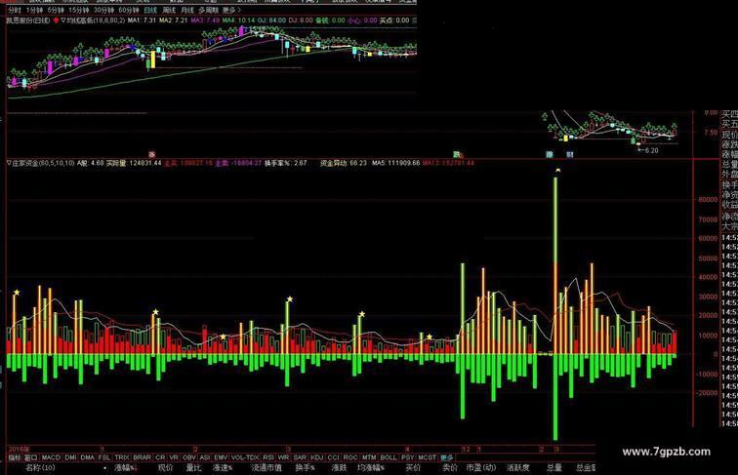The image size is (738, 475).
Task: Select the RSI indicator
Action: click(x=268, y=457)
